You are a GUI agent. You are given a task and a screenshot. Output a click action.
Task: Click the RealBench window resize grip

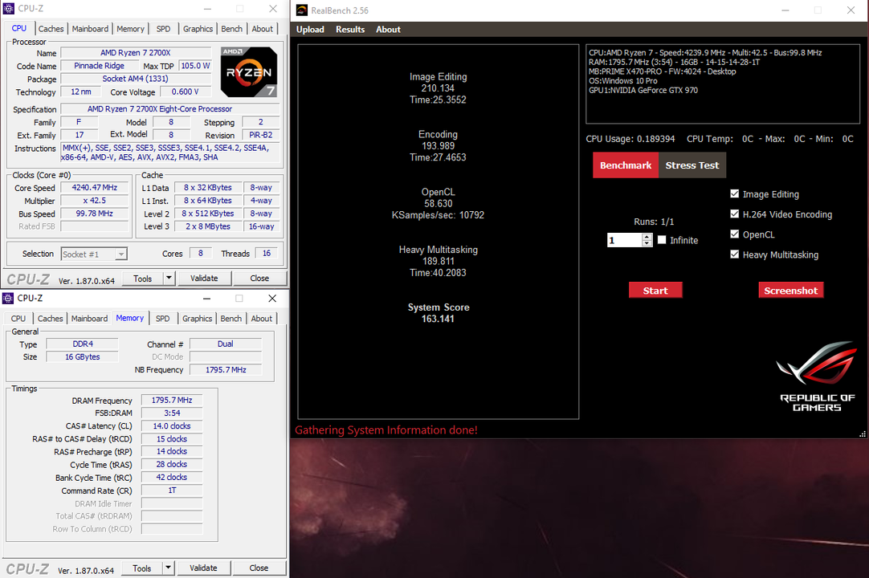click(x=863, y=434)
